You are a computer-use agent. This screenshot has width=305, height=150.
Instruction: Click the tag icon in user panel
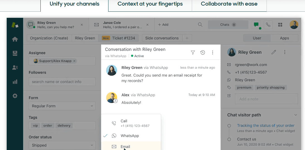pyautogui.click(x=229, y=87)
